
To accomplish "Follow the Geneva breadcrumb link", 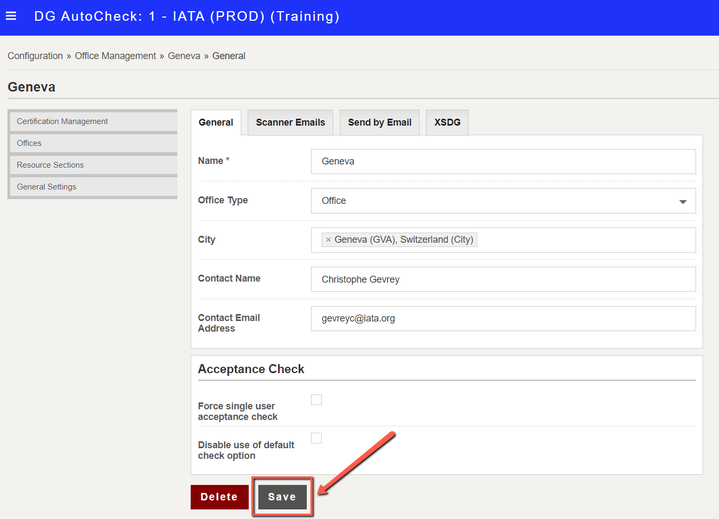I will [184, 56].
